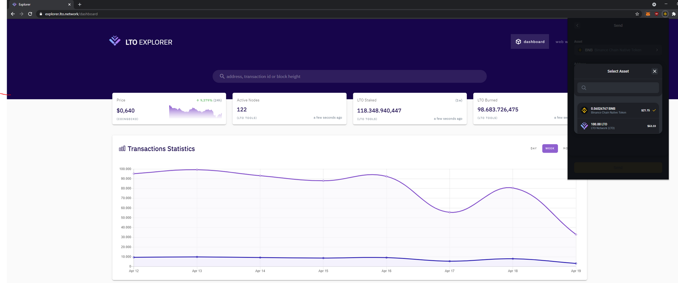Click the LTO Explorer logo icon

pos(115,41)
